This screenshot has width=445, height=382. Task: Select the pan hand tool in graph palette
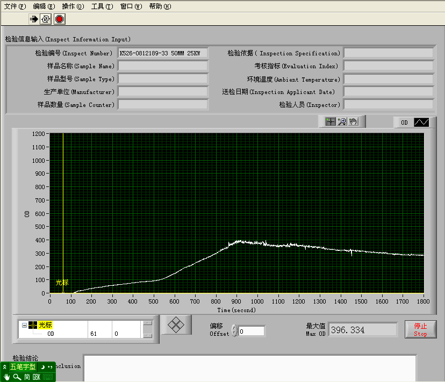(354, 121)
